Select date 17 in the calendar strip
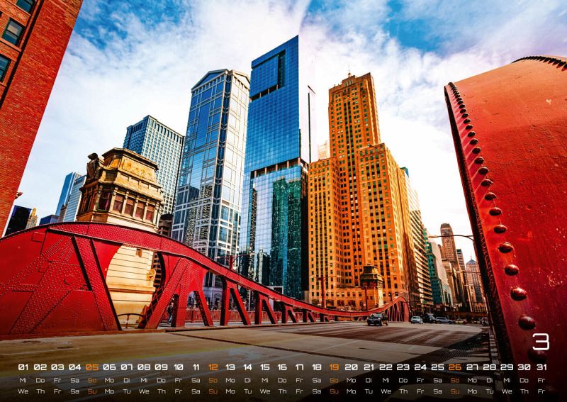This screenshot has width=567, height=402. click(299, 367)
